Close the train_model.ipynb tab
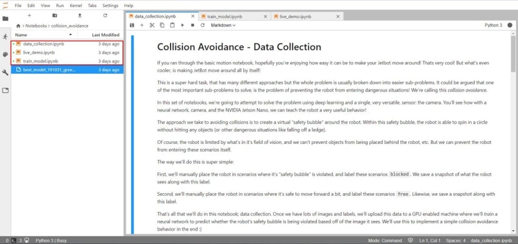Viewport: 518px width, 244px height. [x=266, y=16]
